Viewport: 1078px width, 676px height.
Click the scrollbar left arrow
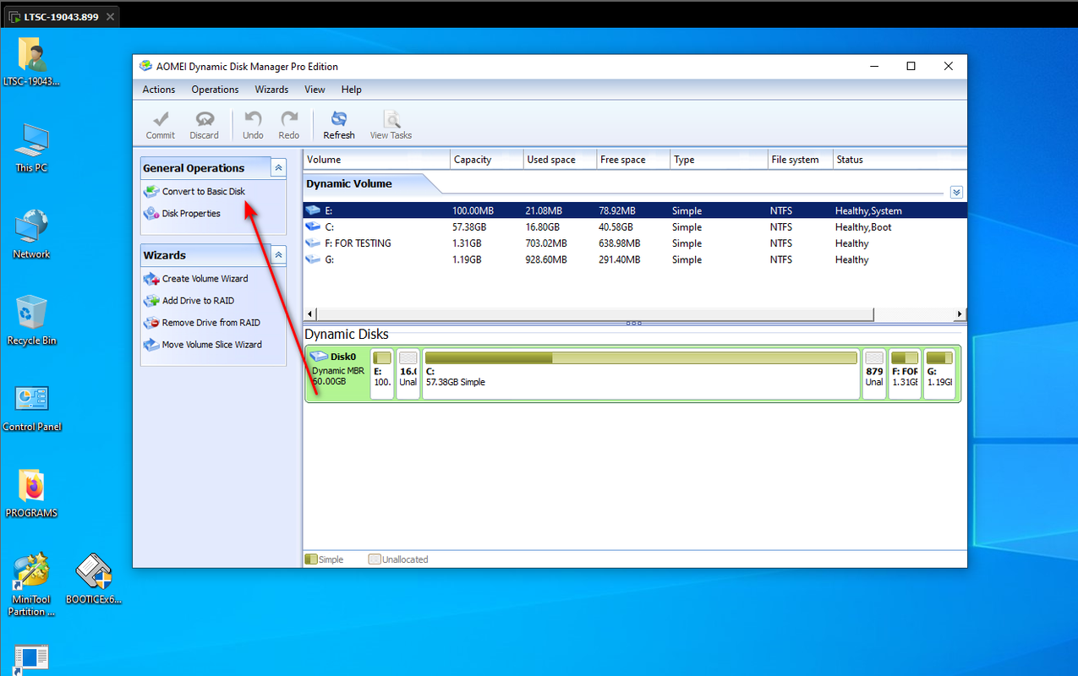click(309, 313)
